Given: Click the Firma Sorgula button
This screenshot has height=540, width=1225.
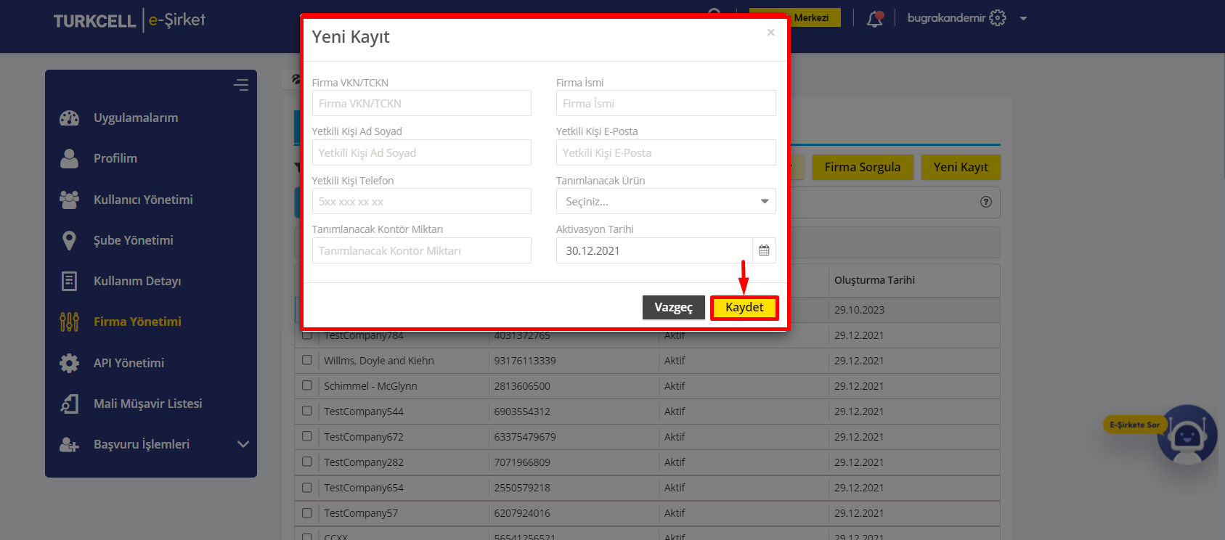Looking at the screenshot, I should coord(863,167).
